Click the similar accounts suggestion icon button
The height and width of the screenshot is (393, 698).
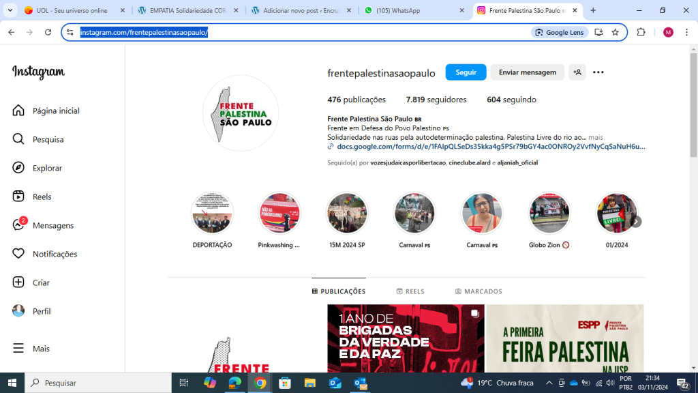pos(577,72)
